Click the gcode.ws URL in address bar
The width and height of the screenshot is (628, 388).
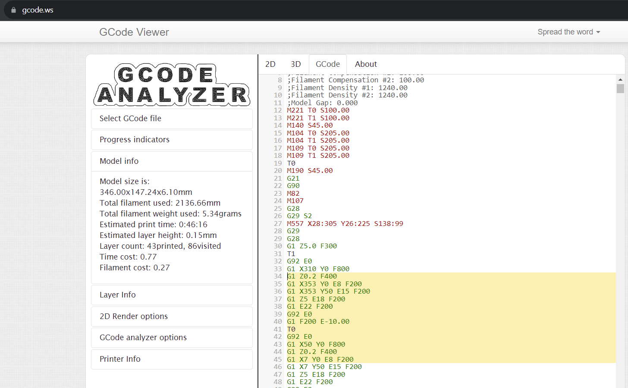point(38,10)
